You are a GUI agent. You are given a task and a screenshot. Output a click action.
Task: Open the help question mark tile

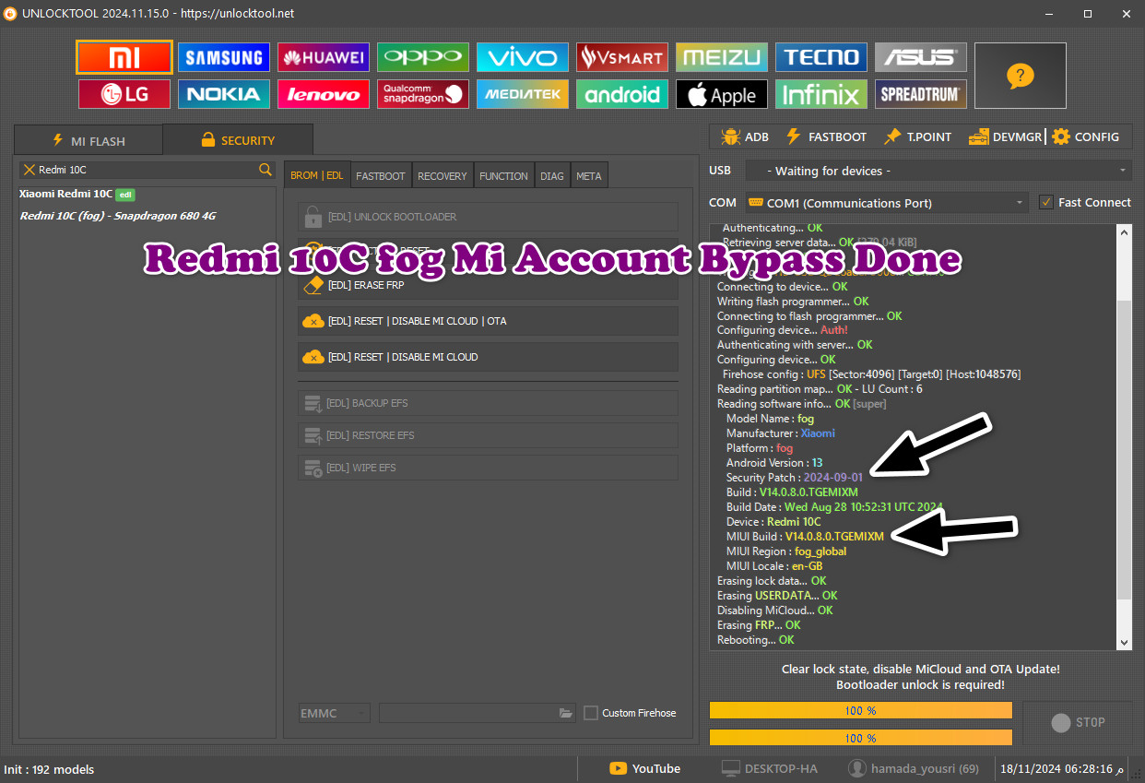click(x=1021, y=76)
